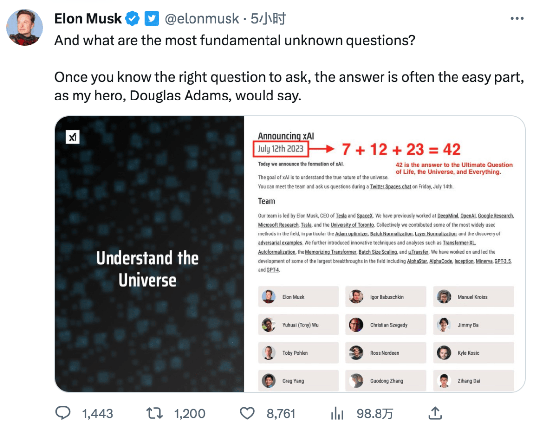Click the Elon Musk display name
Screen dimensions: 533x433
pyautogui.click(x=88, y=19)
